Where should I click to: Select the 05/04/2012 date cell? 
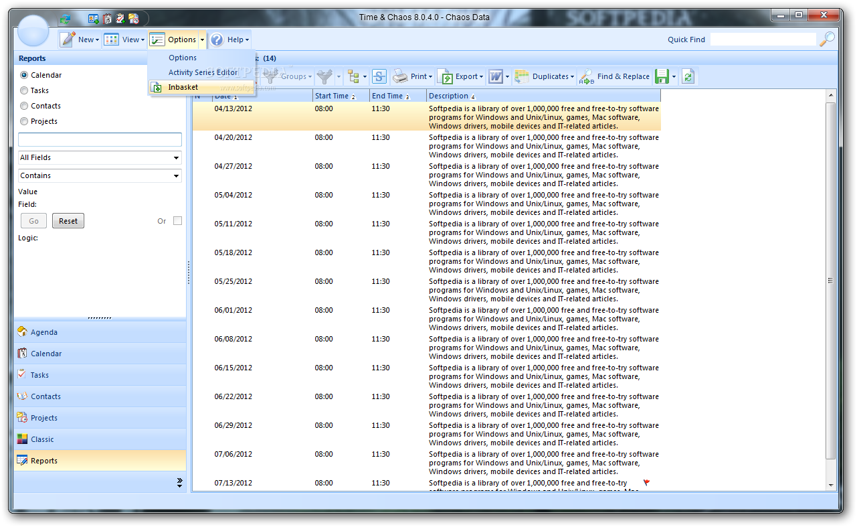233,195
